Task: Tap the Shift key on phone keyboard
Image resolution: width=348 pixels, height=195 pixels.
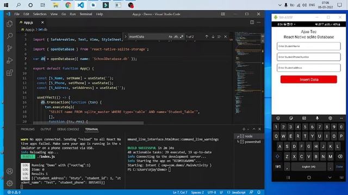Action: tap(277, 157)
